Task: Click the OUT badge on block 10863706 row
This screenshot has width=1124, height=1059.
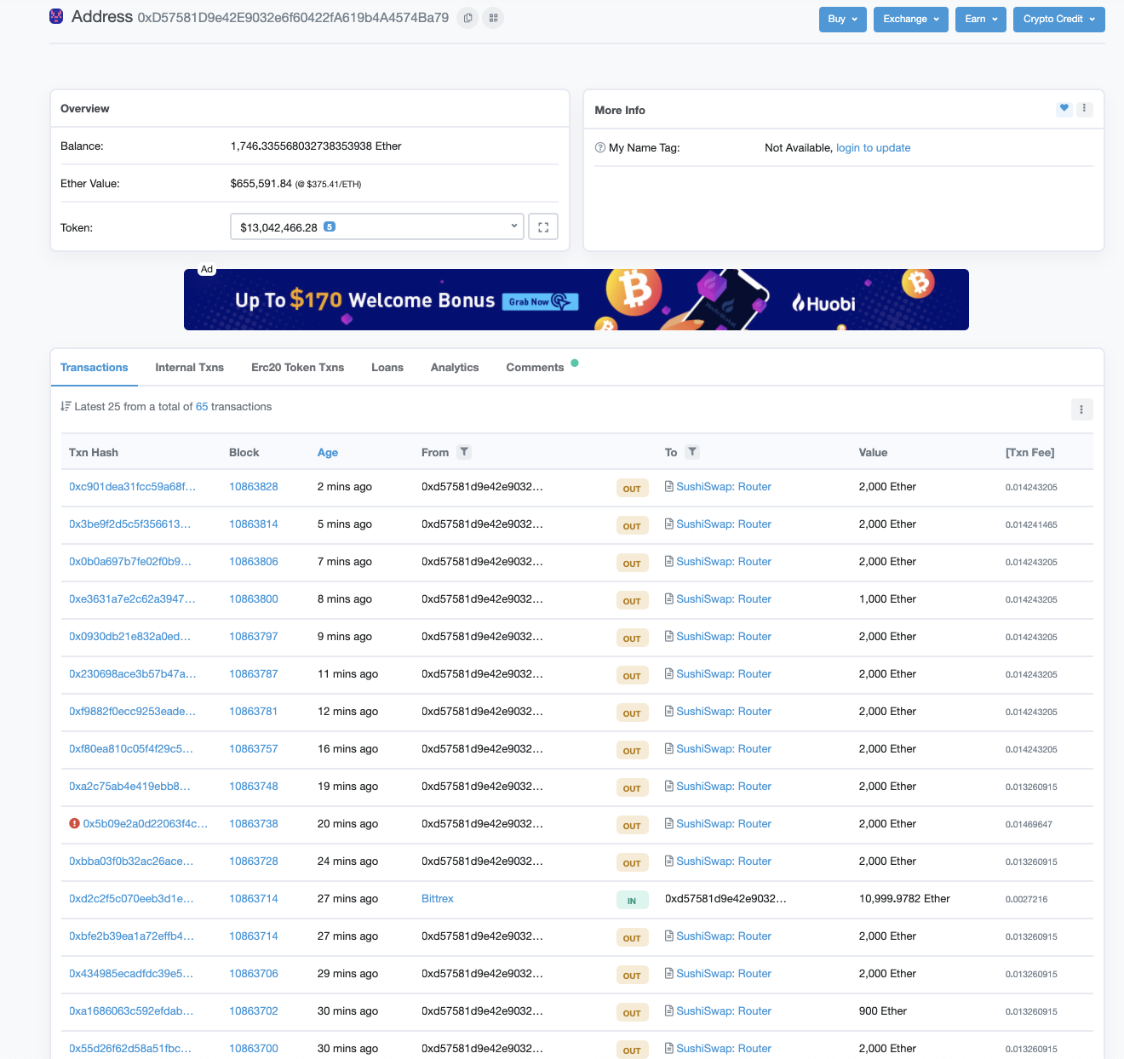Action: coord(632,975)
